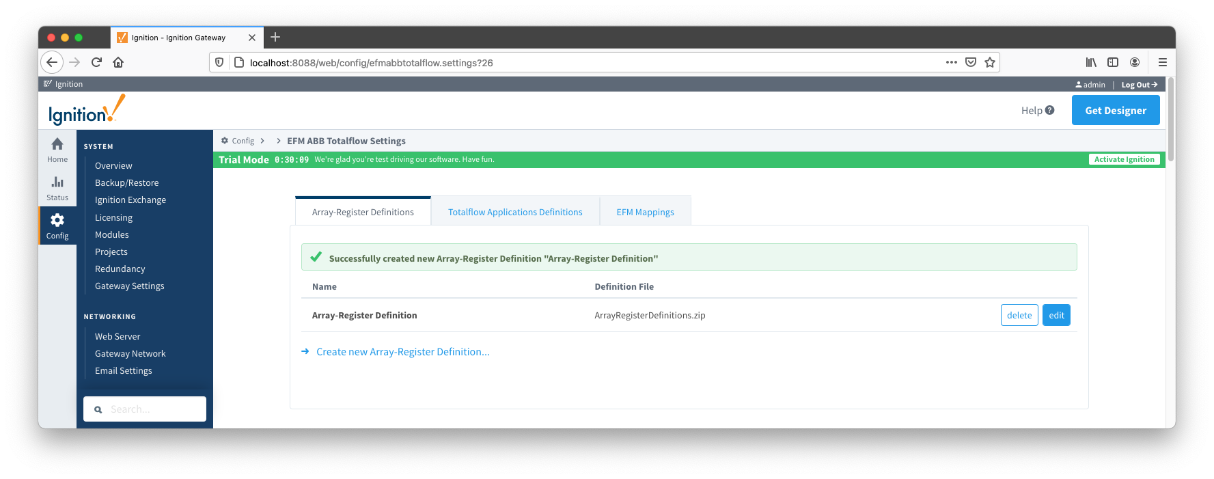Click Create new Array-Register Definition link

[402, 352]
